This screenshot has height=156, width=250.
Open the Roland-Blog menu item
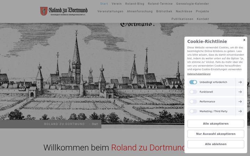pos(135,4)
